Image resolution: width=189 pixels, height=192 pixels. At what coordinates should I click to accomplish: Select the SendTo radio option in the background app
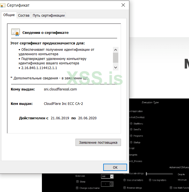(x=131, y=129)
